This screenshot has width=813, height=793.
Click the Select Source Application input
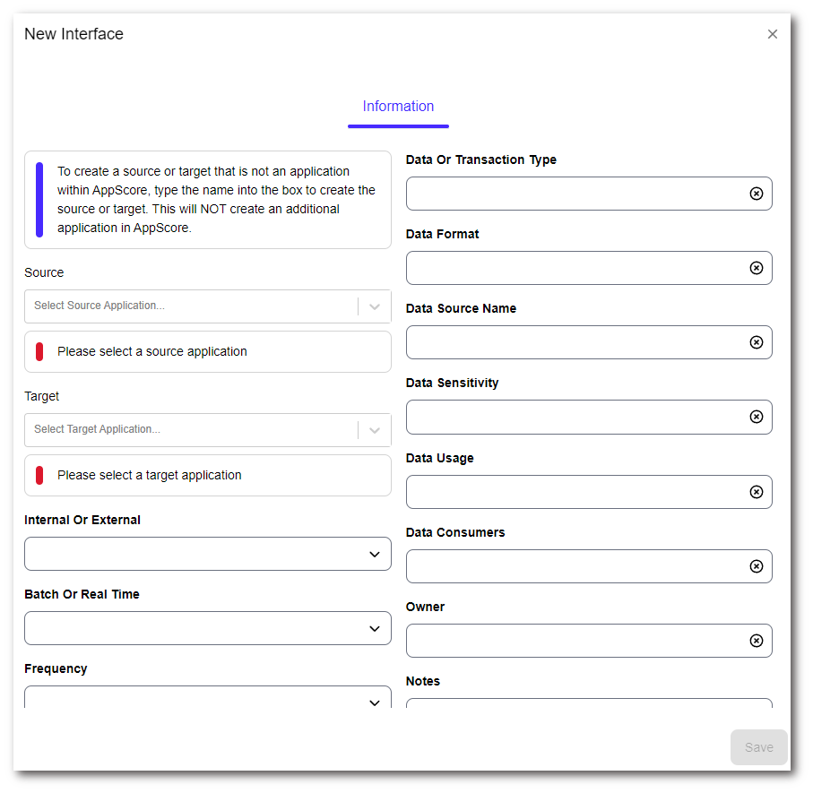pyautogui.click(x=188, y=306)
